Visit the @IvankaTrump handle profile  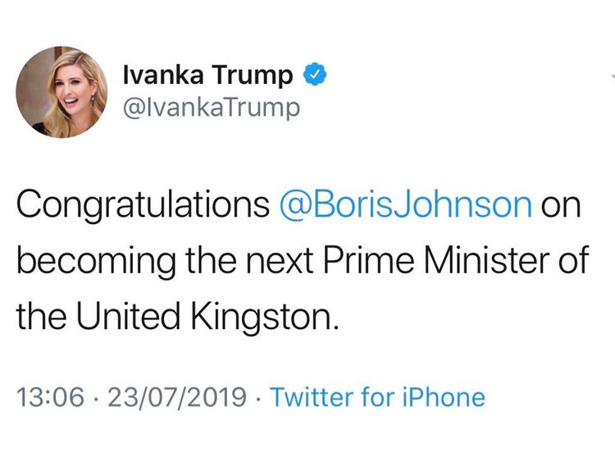click(x=212, y=107)
